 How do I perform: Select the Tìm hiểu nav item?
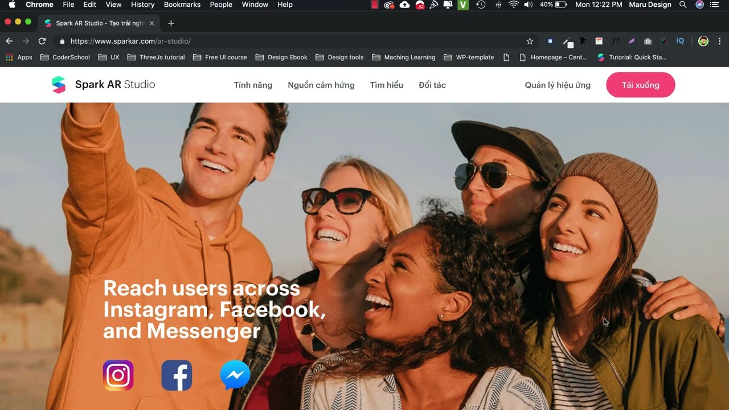point(387,85)
